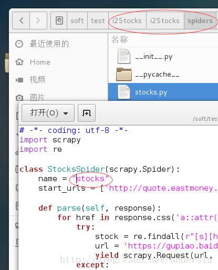Image resolution: width=218 pixels, height=270 pixels.
Task: Open the second i2Stocks path segment
Action: point(165,20)
